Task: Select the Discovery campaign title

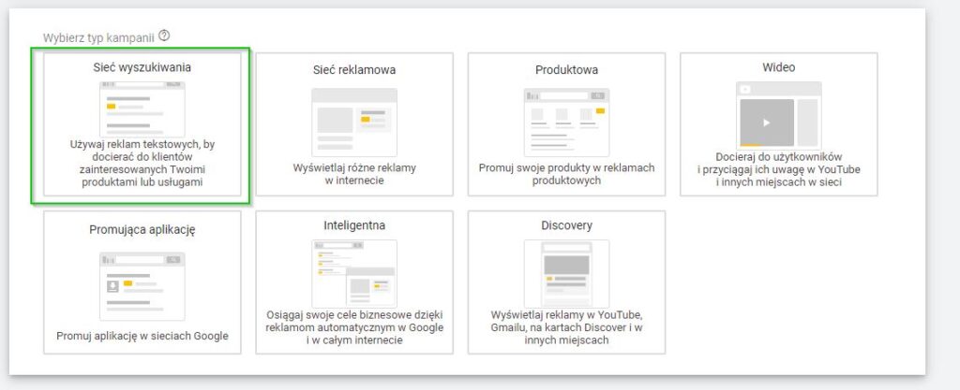Action: (x=566, y=225)
